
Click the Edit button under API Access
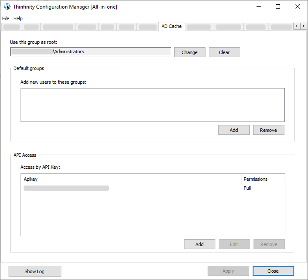pos(234,244)
